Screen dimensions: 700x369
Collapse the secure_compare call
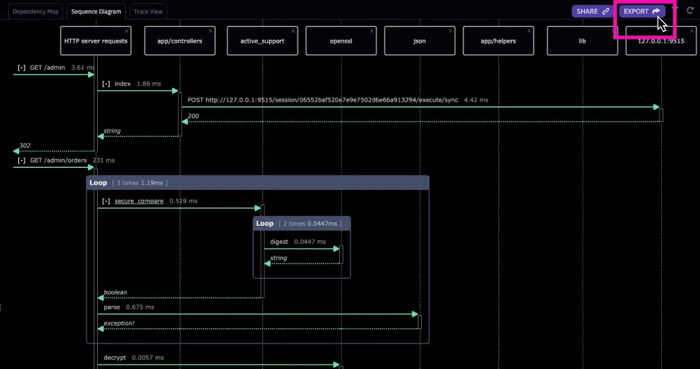coord(106,201)
